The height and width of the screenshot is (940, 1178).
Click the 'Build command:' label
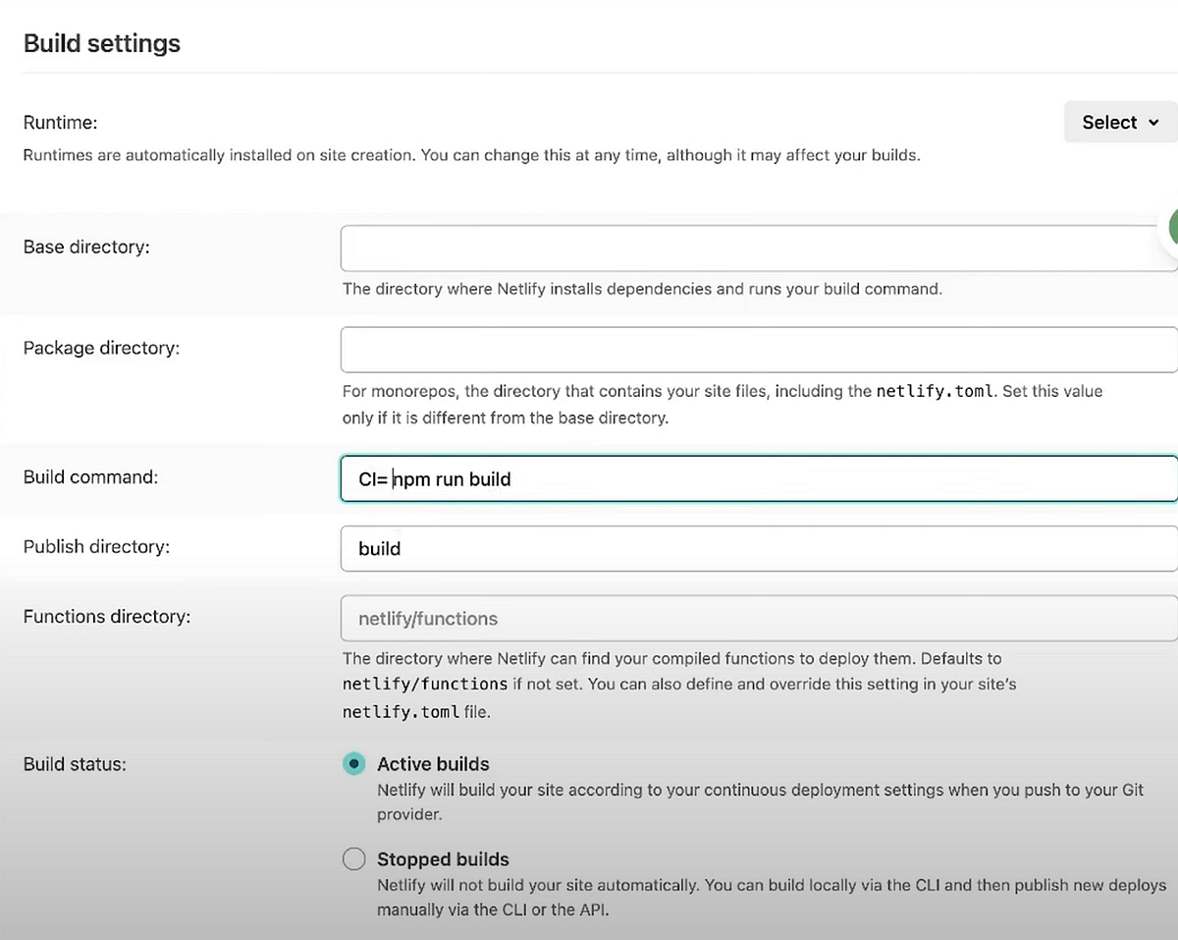coord(90,477)
